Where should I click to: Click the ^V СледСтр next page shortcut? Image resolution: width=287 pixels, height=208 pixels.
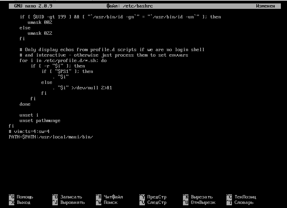153,202
